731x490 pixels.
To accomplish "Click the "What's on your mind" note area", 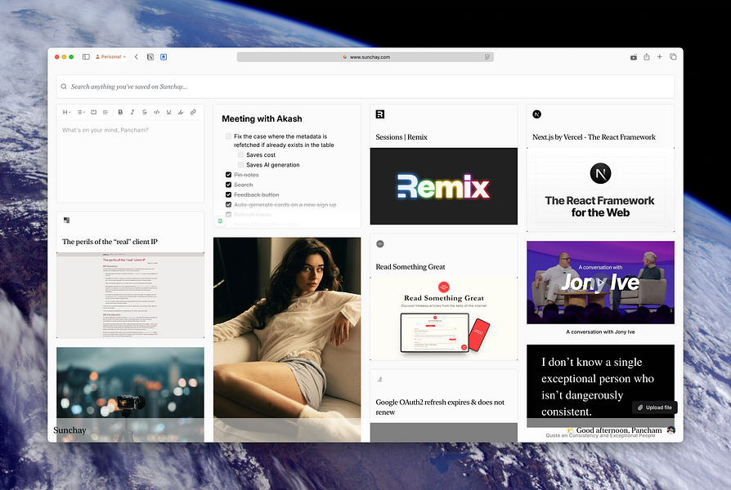I will (130, 161).
